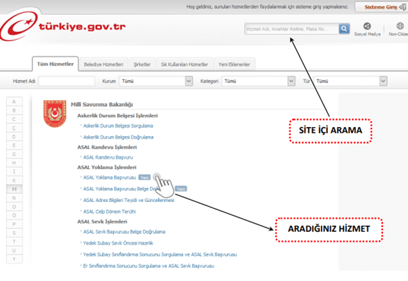Switch to the Belediye Hizmetleri tab
The height and width of the screenshot is (281, 408).
click(104, 64)
